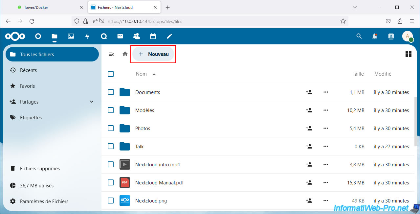Open Paramètres de Fichiers settings

[x=44, y=202]
